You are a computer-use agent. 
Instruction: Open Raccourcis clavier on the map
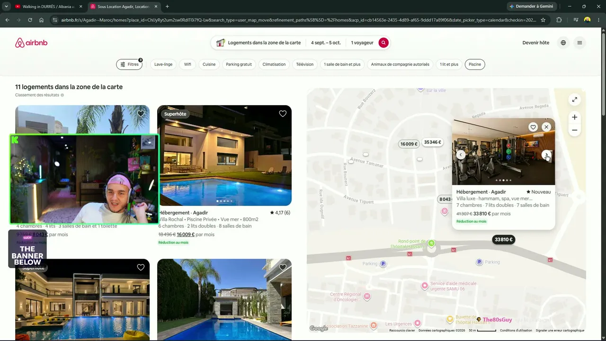402,331
